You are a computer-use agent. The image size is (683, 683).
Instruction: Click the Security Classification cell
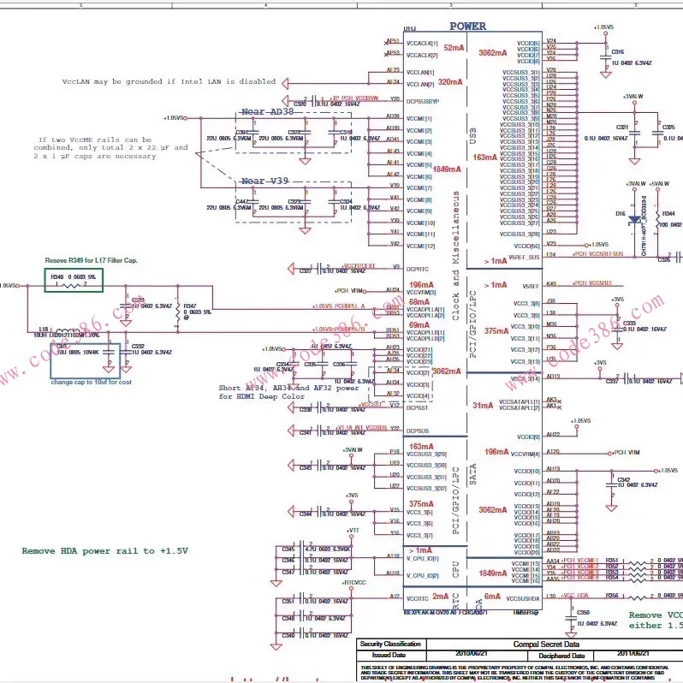click(x=391, y=644)
